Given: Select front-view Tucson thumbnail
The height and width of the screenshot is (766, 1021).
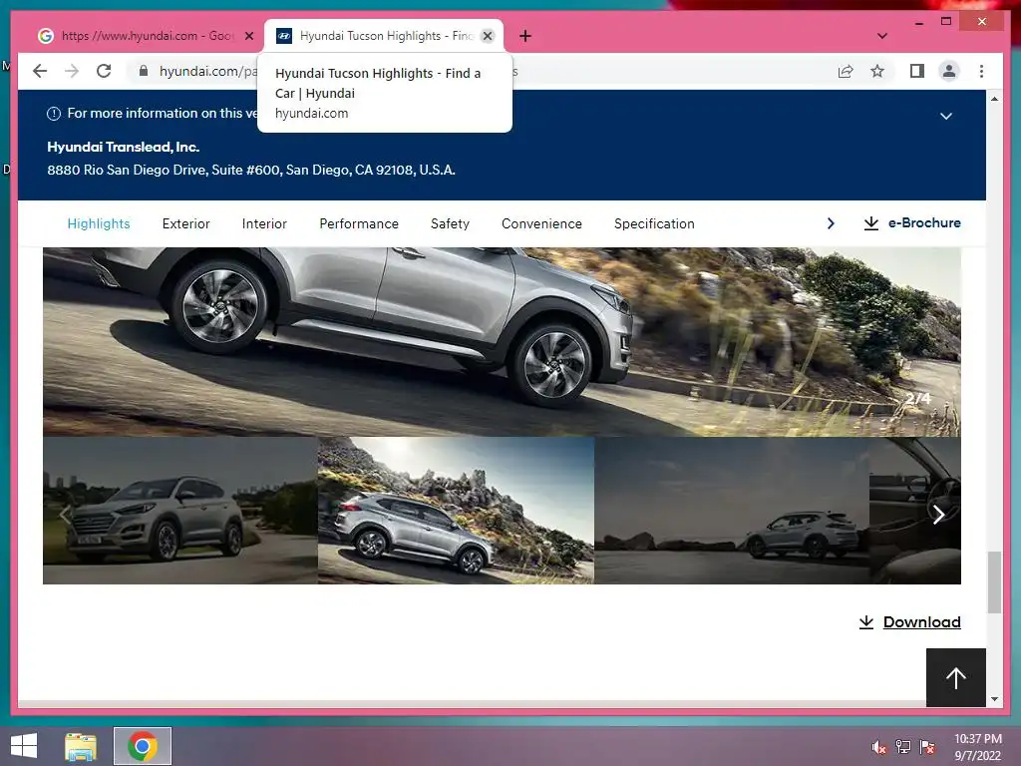Looking at the screenshot, I should (x=180, y=510).
